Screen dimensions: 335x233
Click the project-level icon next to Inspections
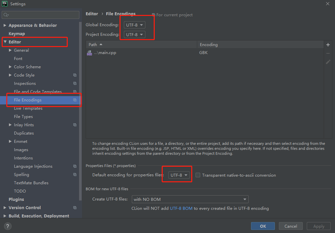point(75,84)
